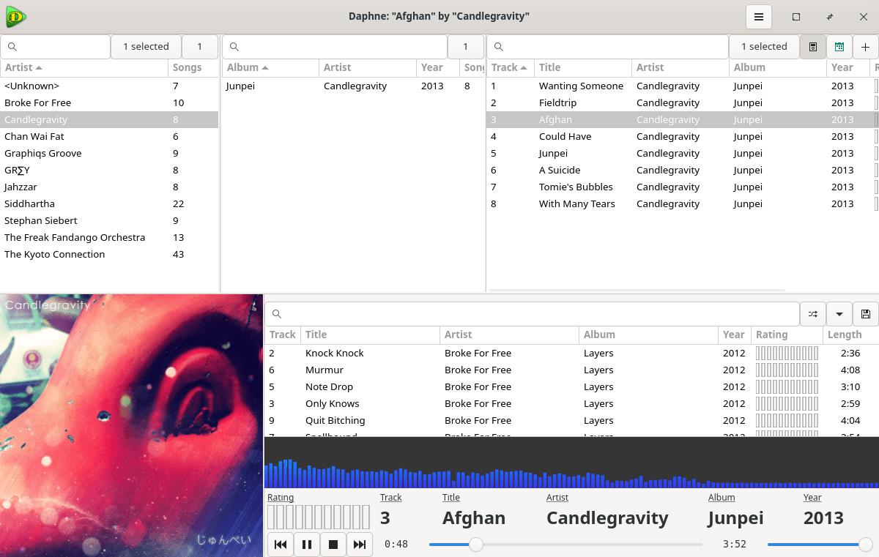The height and width of the screenshot is (557, 879).
Task: Skip to the next track
Action: click(x=360, y=545)
